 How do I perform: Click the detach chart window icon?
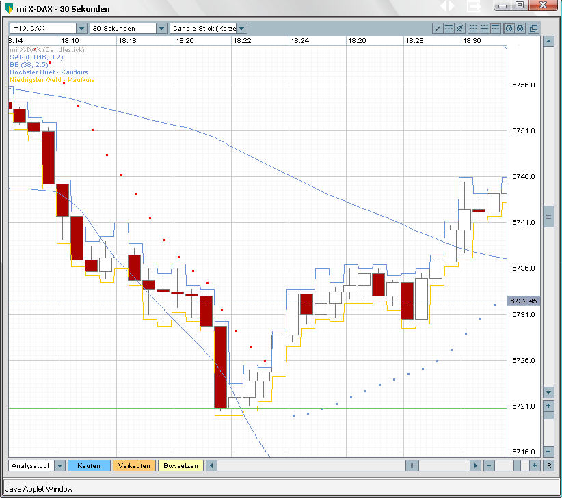[533, 28]
